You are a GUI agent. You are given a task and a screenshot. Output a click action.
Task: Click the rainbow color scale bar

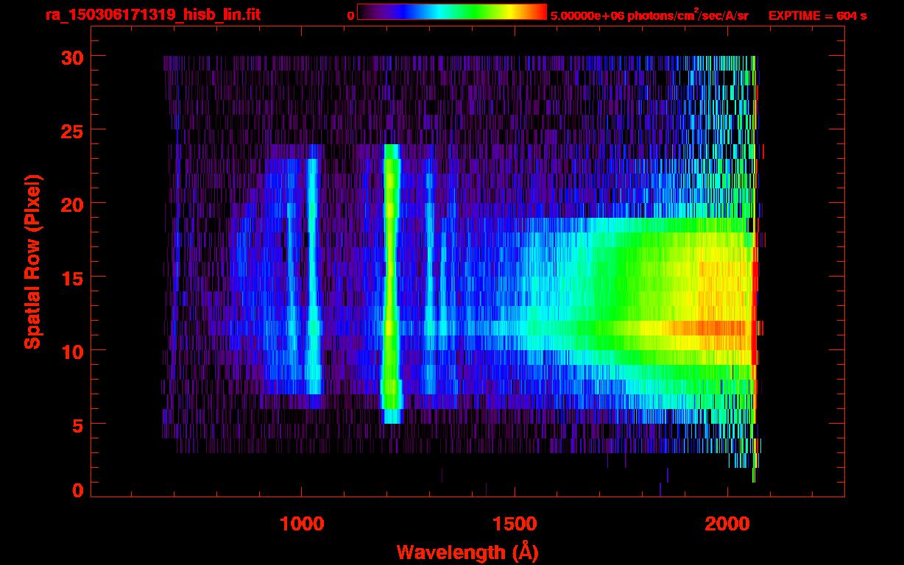(452, 13)
